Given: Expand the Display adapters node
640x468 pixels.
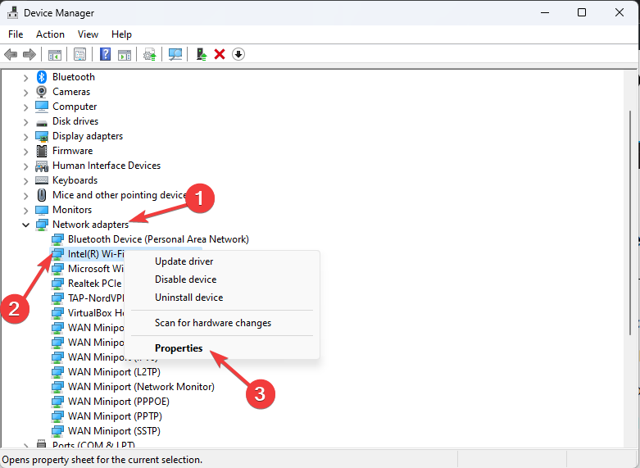Looking at the screenshot, I should click(25, 136).
